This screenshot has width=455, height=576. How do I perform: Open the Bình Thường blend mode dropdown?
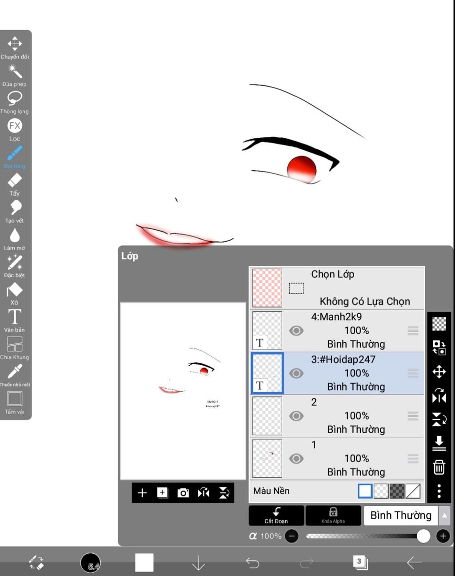(401, 516)
